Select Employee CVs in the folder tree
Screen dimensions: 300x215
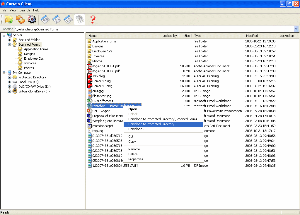click(x=34, y=59)
